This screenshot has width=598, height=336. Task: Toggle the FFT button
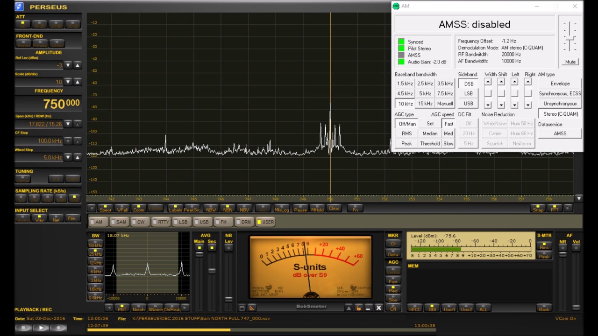pos(555,209)
